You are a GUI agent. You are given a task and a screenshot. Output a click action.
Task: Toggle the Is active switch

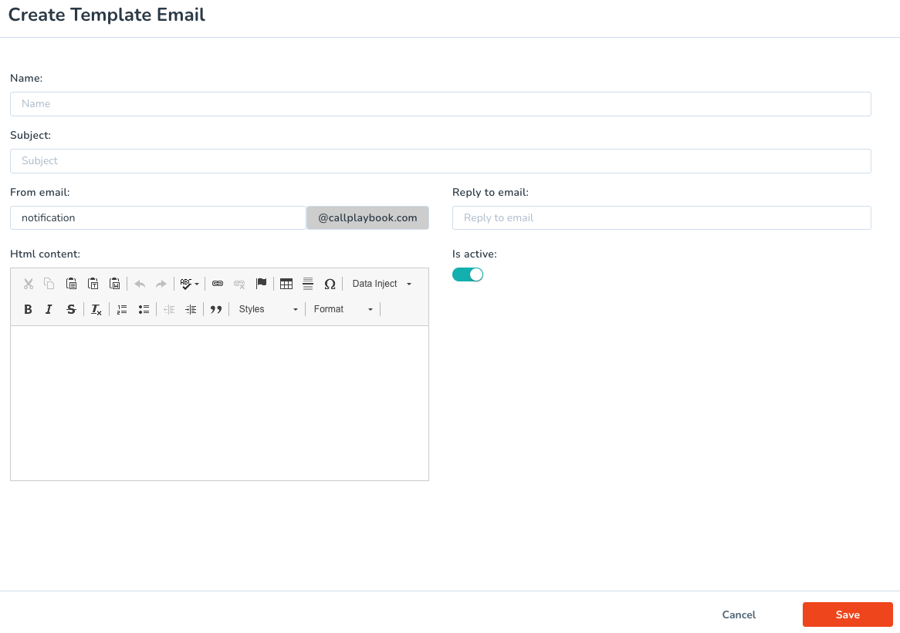(x=468, y=274)
